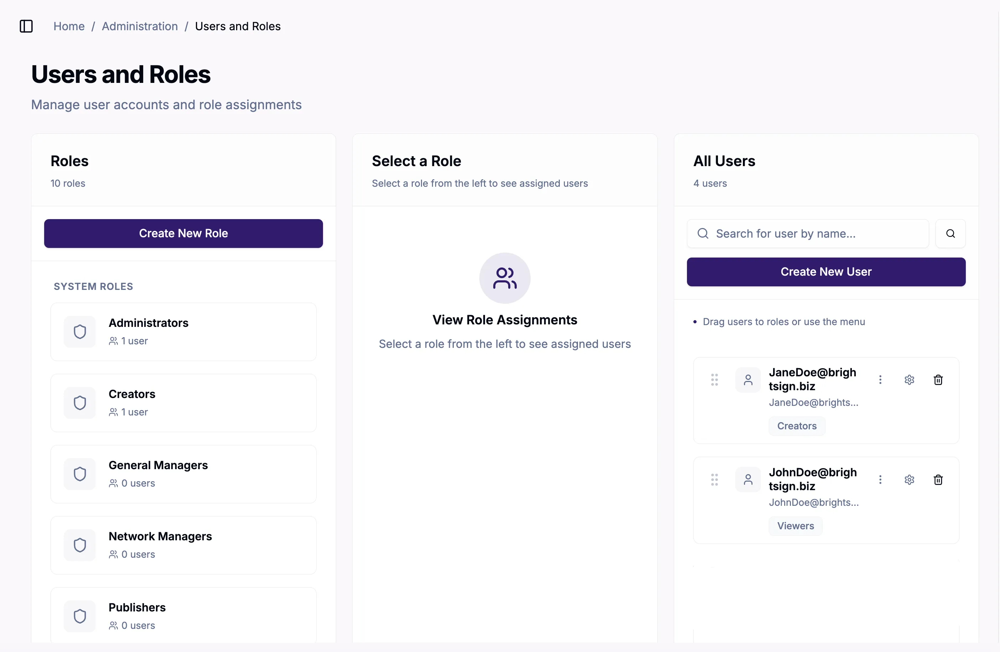Focus the Search for user by name field
Viewport: 1000px width, 652px height.
(x=808, y=233)
